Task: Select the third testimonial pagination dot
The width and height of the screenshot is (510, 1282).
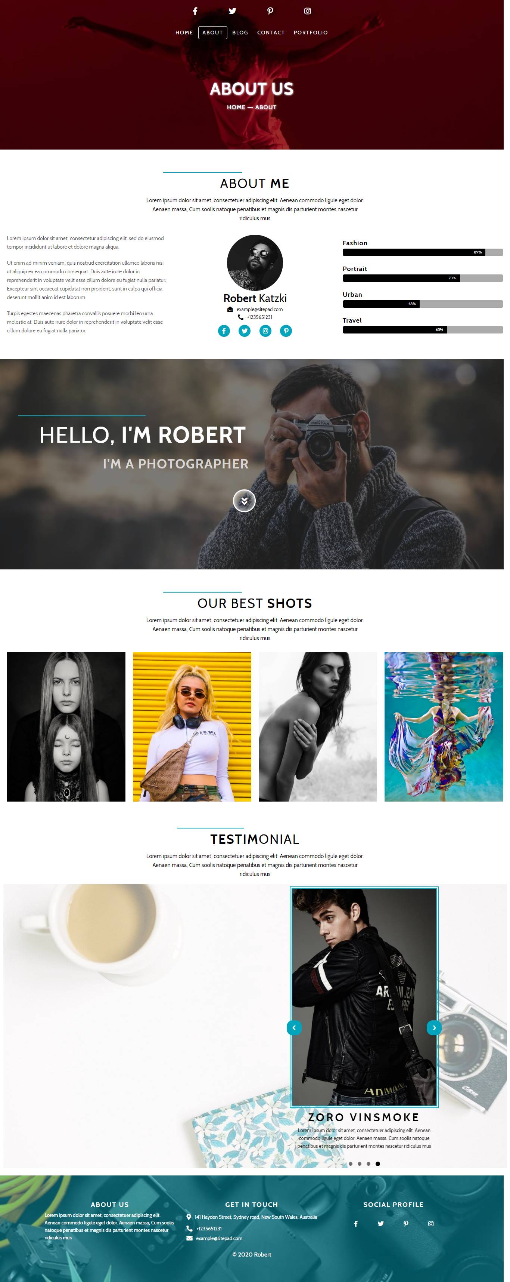Action: point(368,1163)
